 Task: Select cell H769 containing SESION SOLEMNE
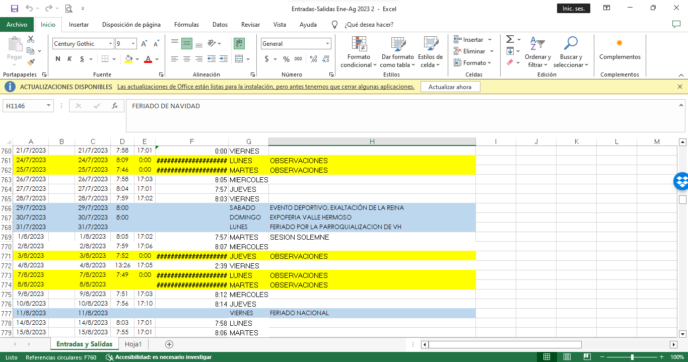pos(372,237)
